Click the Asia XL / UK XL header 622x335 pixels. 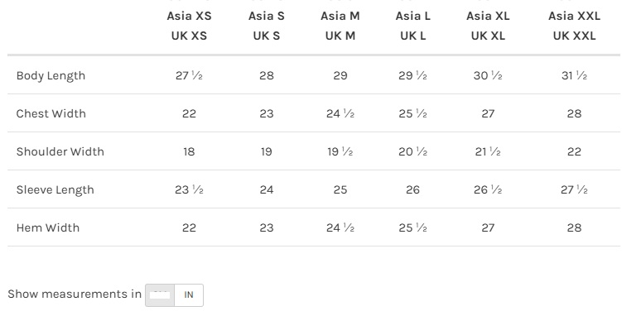coord(488,26)
